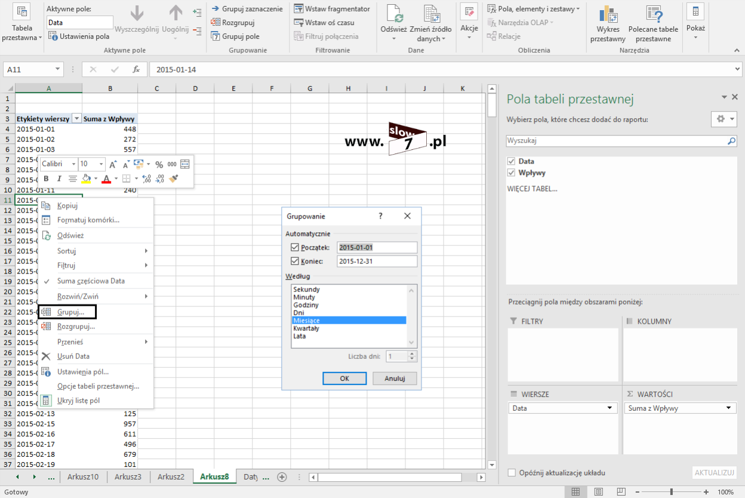Screen dimensions: 745x498
Task: Enable Opóźnij aktualizację układu checkbox
Action: point(512,473)
